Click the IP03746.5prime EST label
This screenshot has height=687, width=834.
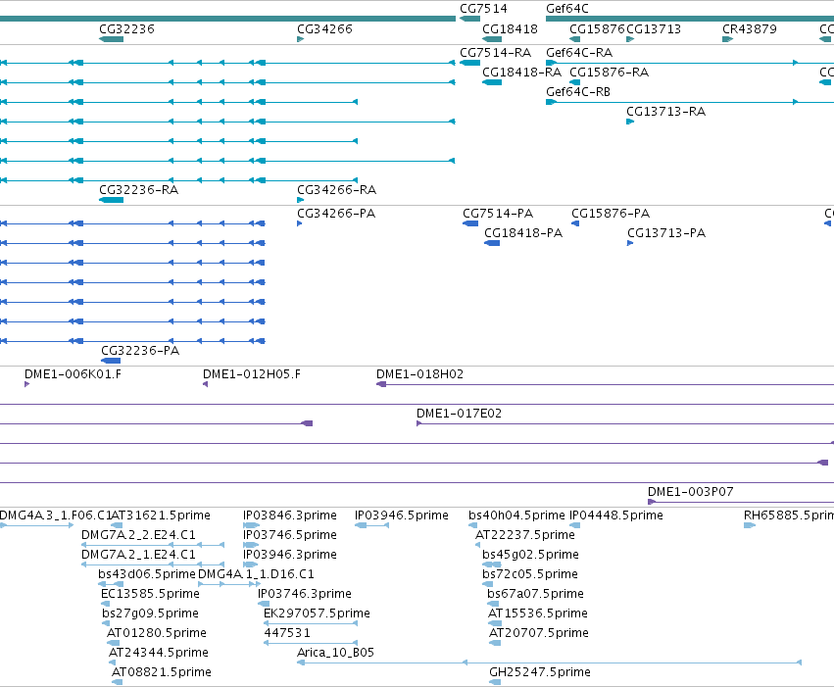(x=290, y=535)
